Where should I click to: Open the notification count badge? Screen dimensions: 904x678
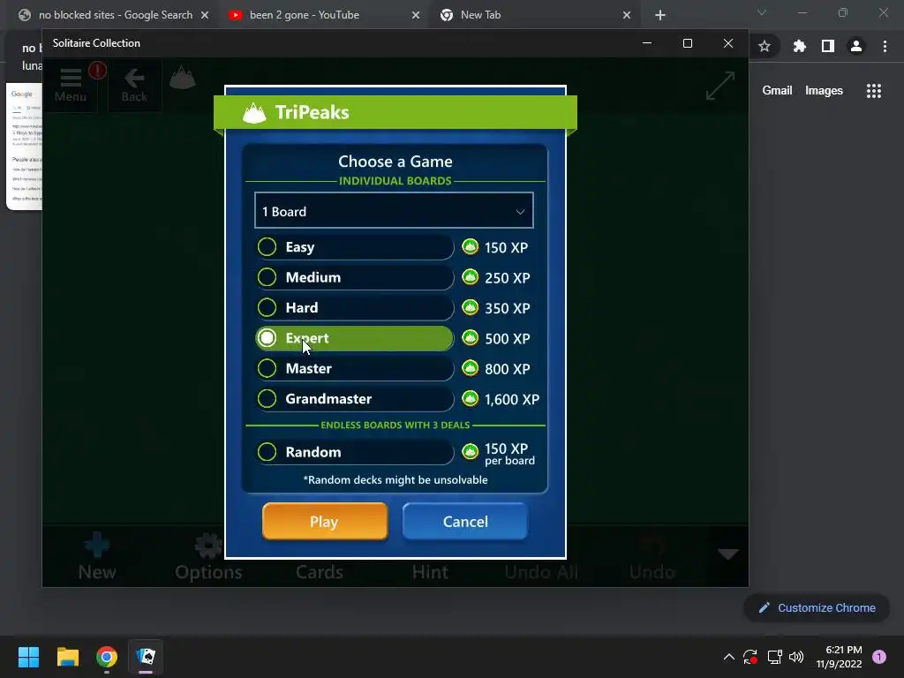(x=879, y=657)
